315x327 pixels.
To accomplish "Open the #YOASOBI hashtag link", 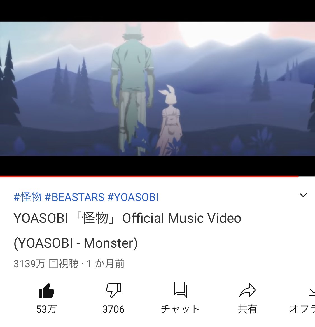I will pos(133,197).
